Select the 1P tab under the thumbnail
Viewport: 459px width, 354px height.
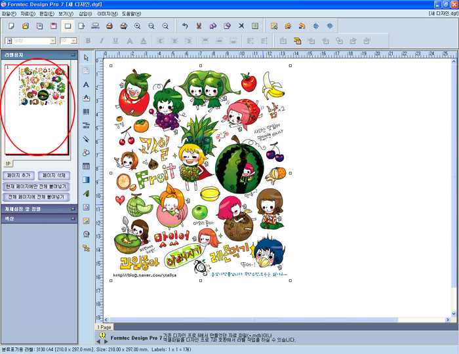(8, 164)
